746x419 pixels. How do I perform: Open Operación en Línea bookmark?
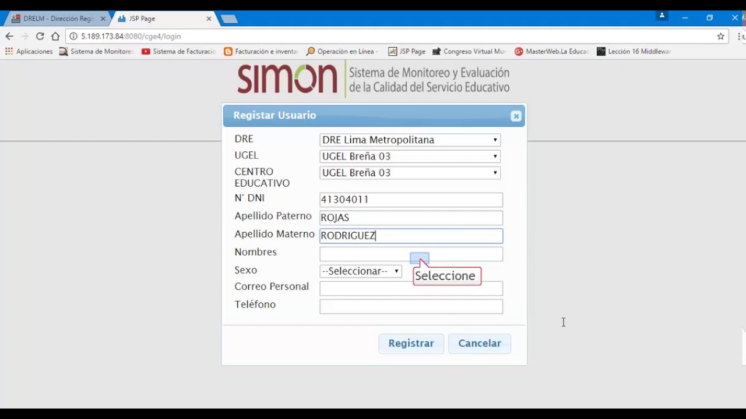(342, 51)
